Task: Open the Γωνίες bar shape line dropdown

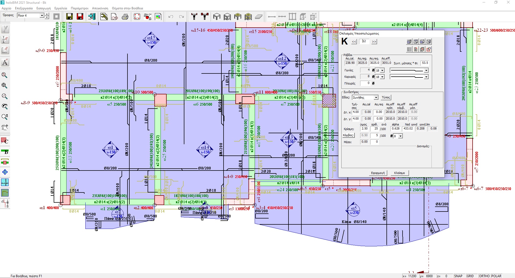Action: coord(426,71)
